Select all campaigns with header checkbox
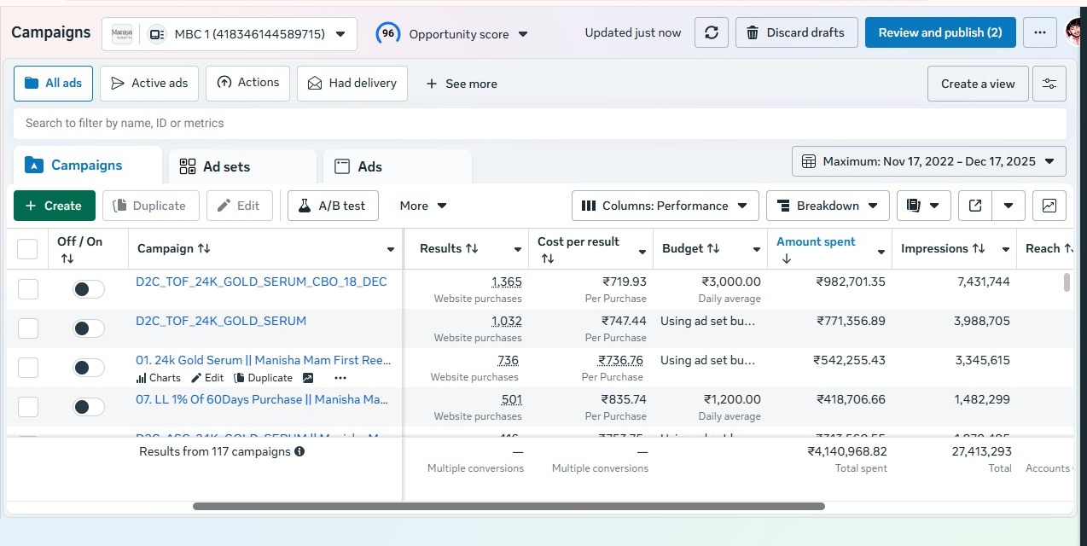Viewport: 1087px width, 546px height. tap(28, 249)
